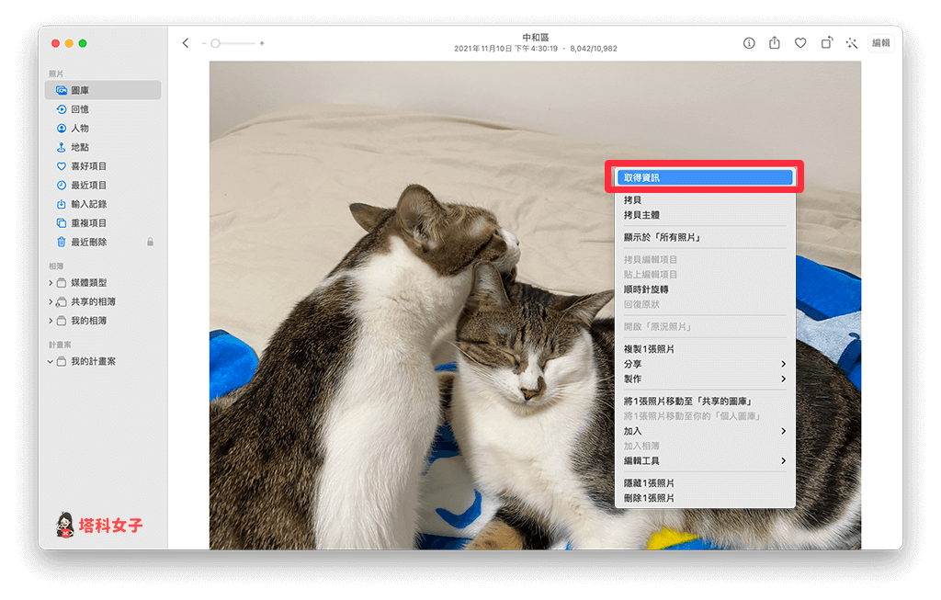Choose 拷貝主體 in context menu
Image resolution: width=941 pixels, height=600 pixels.
pyautogui.click(x=705, y=215)
